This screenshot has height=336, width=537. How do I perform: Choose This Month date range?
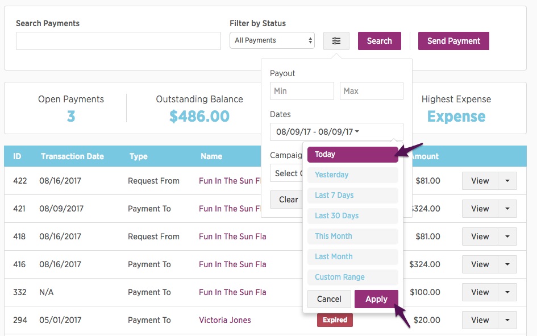(353, 237)
